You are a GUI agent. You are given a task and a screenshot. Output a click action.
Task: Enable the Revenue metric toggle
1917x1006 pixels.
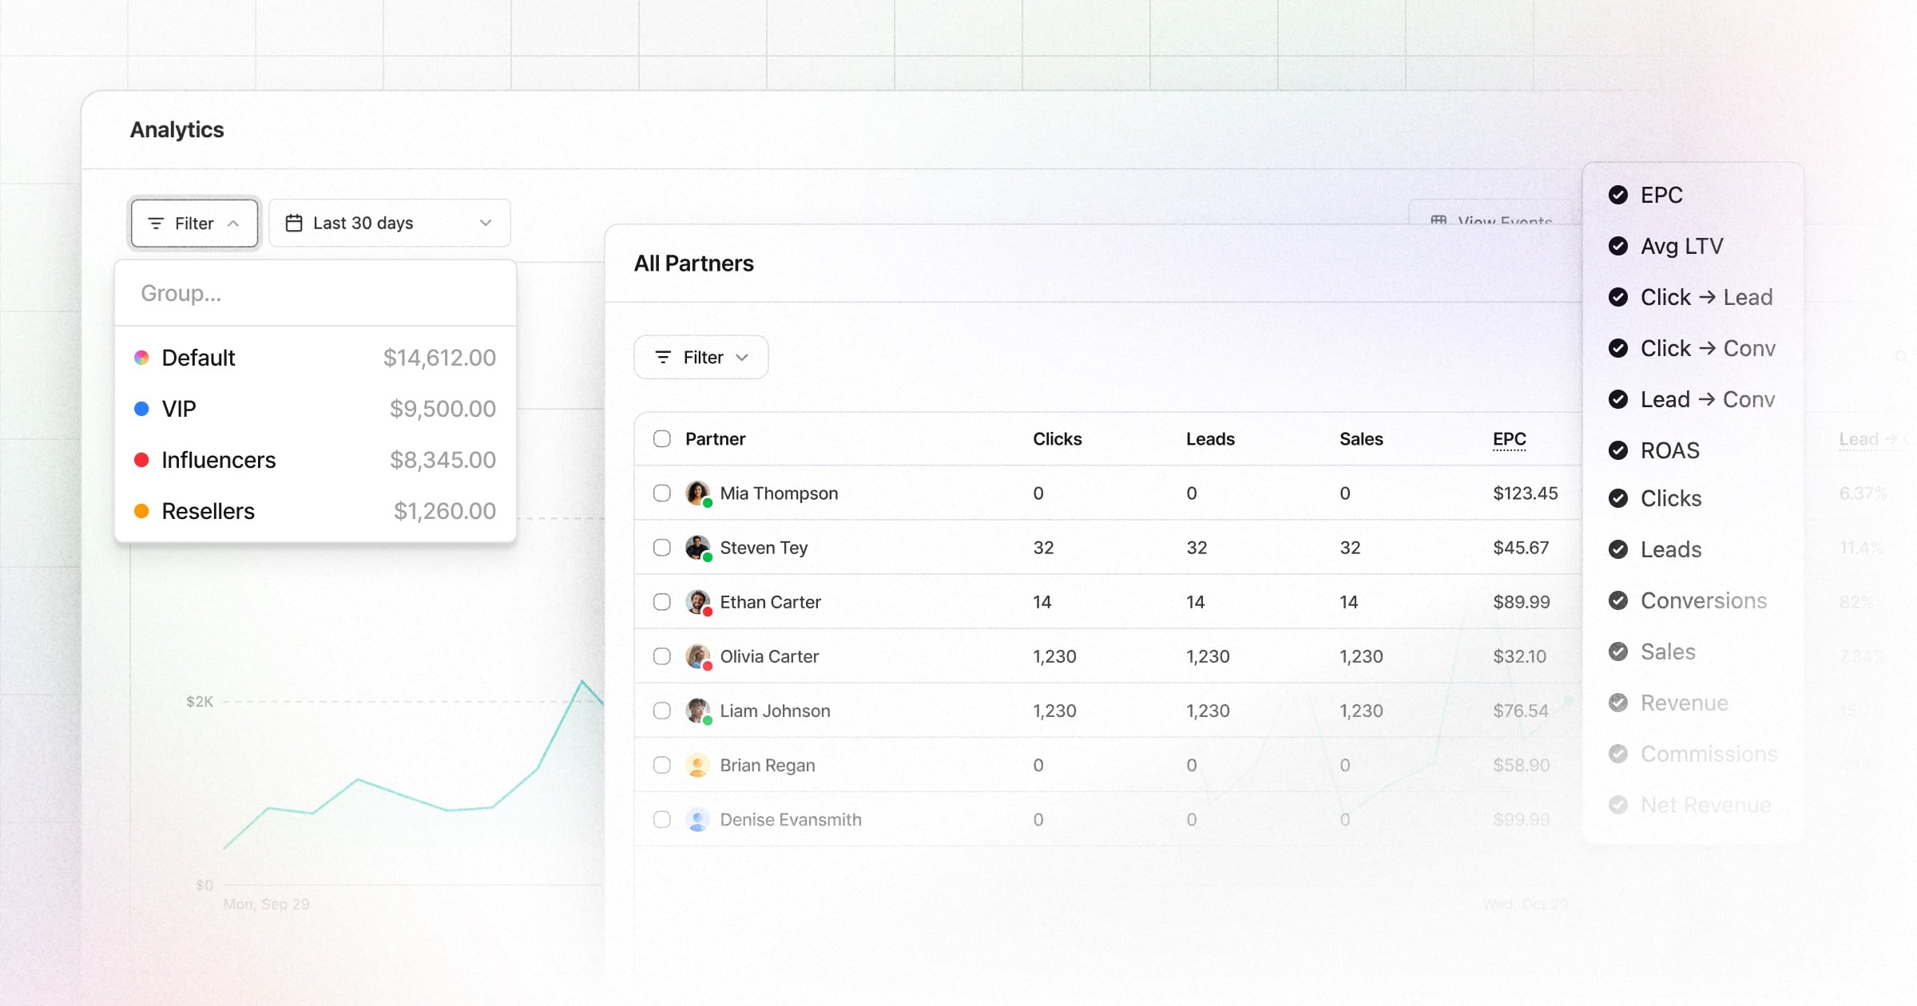(1618, 703)
